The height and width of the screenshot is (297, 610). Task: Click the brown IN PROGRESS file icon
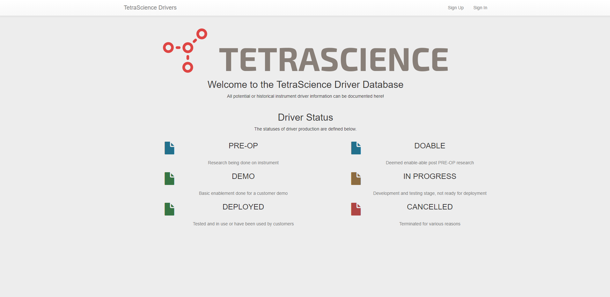pos(356,179)
